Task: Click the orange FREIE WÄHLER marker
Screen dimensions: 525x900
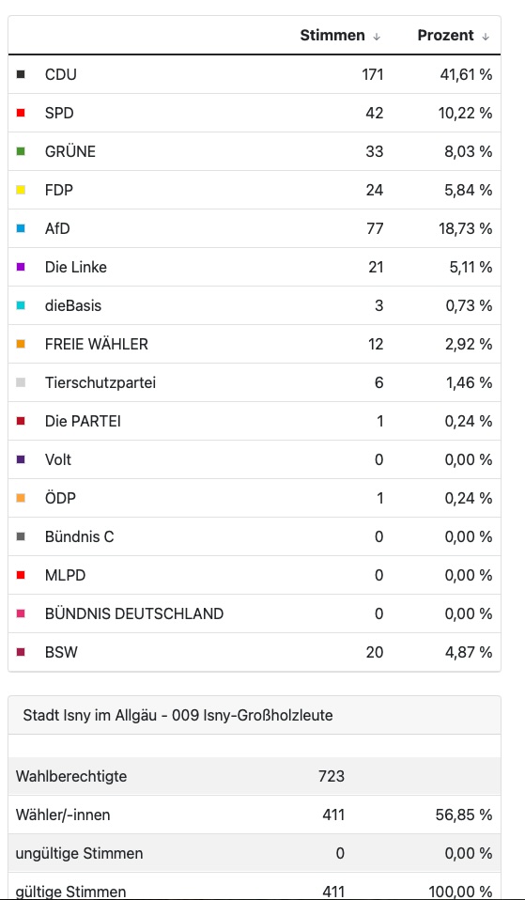Action: tap(21, 344)
